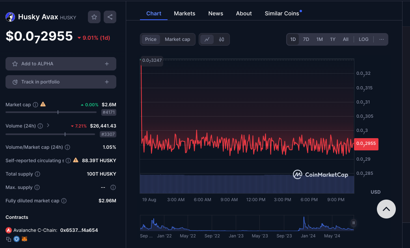Select the 1Y chart range
This screenshot has width=410, height=248.
(x=333, y=39)
